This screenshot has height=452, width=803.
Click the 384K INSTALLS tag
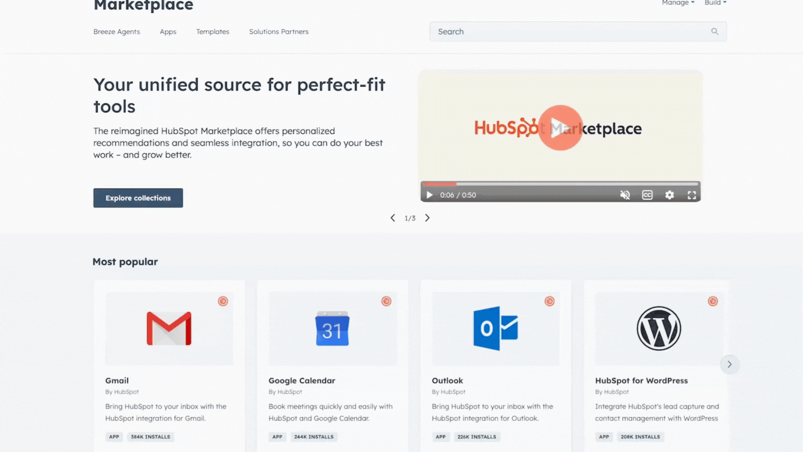pos(151,437)
